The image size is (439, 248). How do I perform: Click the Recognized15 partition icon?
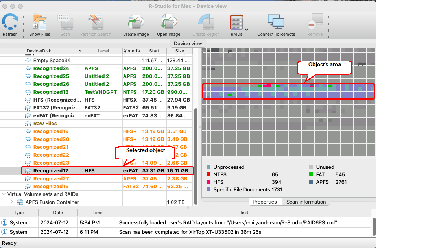pyautogui.click(x=28, y=187)
